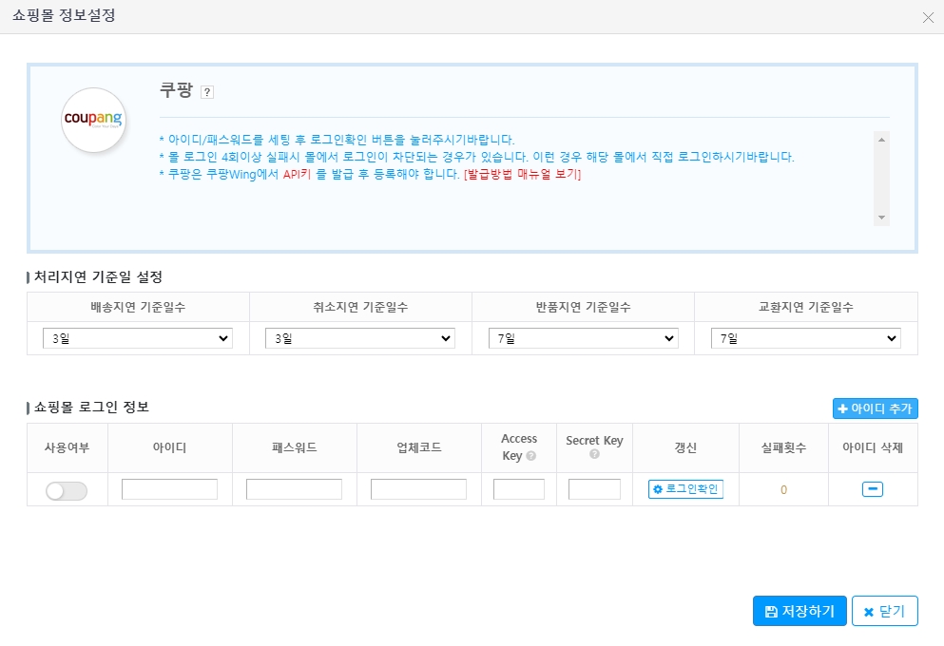Click the scrollbar down arrow in notice box

[x=882, y=218]
